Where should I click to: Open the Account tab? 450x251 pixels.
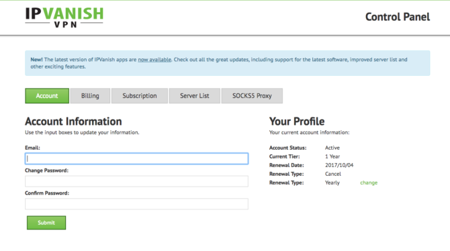[x=47, y=96]
